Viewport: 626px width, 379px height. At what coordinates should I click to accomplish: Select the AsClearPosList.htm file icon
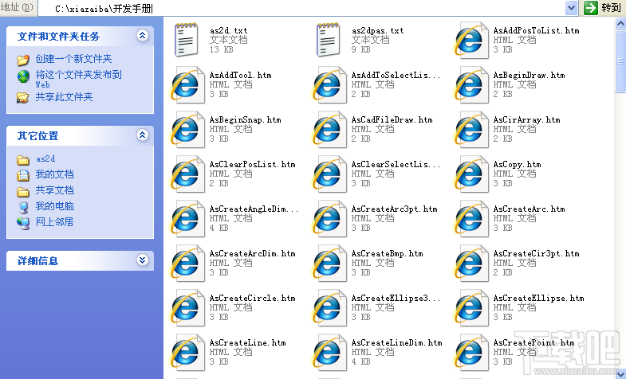pos(187,174)
